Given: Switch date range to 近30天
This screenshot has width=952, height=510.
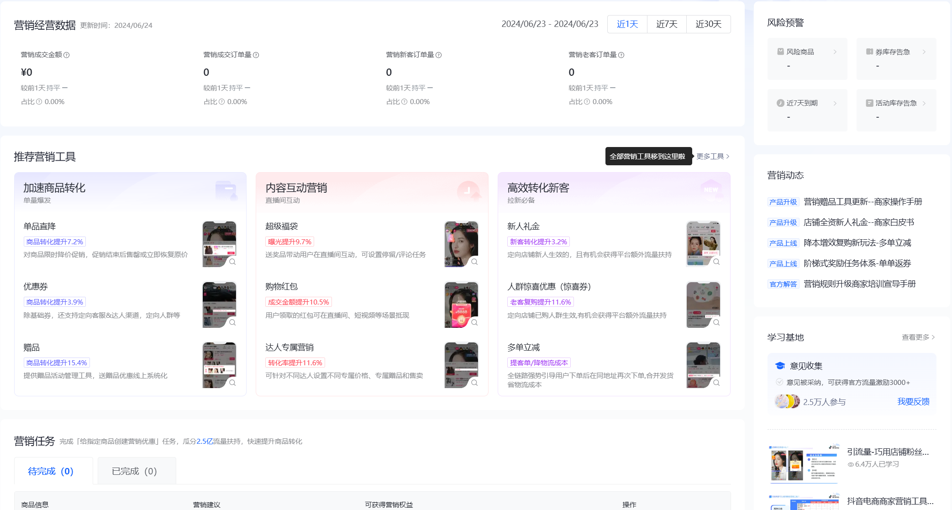Looking at the screenshot, I should pos(708,24).
